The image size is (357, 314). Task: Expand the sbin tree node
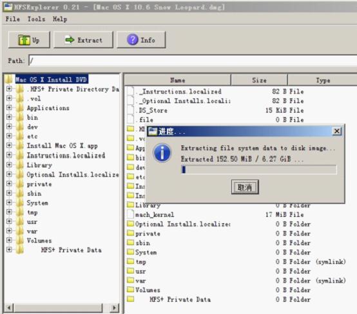click(x=9, y=193)
